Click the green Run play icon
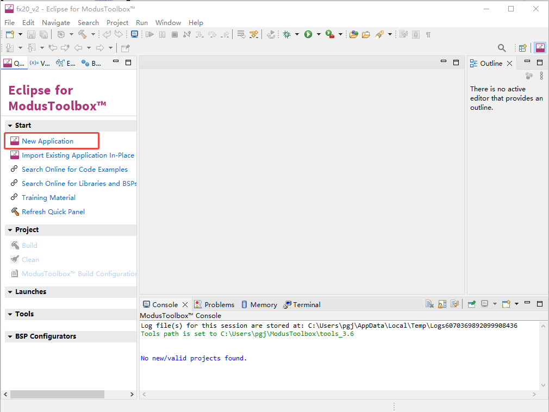 click(x=308, y=34)
